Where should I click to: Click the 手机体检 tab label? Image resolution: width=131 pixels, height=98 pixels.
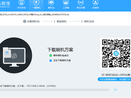tap(22, 8)
